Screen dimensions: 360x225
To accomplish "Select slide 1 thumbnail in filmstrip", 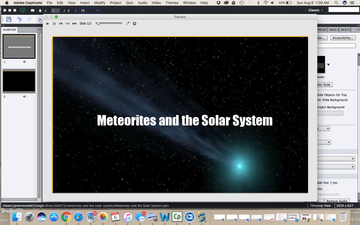I will (19, 46).
